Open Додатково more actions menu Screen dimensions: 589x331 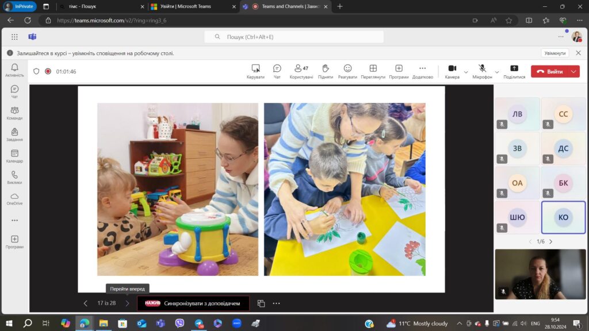click(x=423, y=71)
